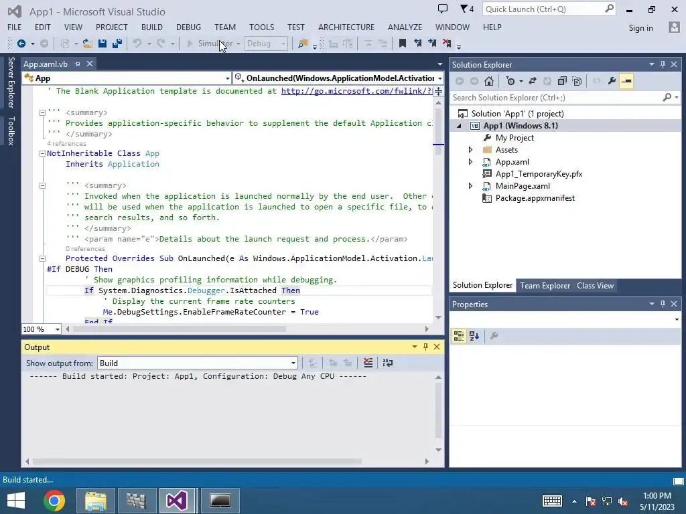Click Sync with Active Document arrows icon
This screenshot has width=686, height=514.
[x=533, y=81]
